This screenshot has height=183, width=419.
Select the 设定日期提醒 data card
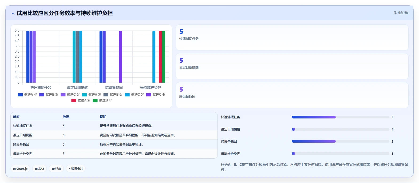point(292,66)
